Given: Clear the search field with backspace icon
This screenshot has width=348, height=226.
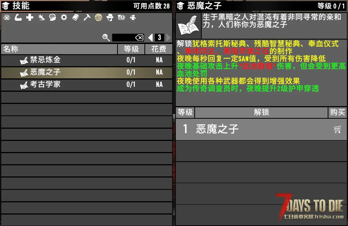Looking at the screenshot, I should tap(139, 37).
